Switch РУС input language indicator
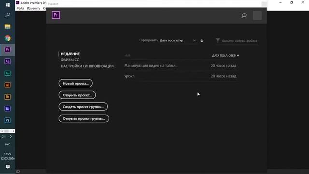 click(x=8, y=145)
